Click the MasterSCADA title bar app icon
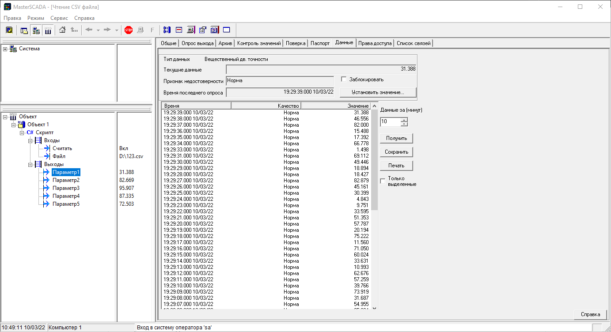 tap(8, 7)
